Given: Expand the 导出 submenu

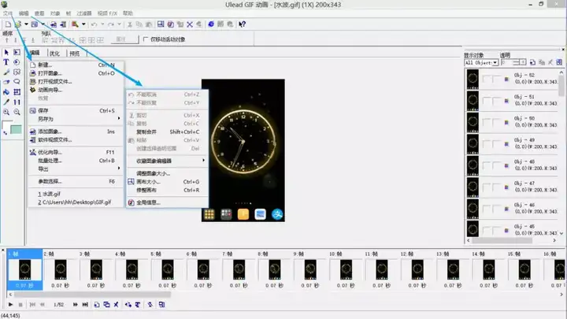Looking at the screenshot, I should 76,169.
